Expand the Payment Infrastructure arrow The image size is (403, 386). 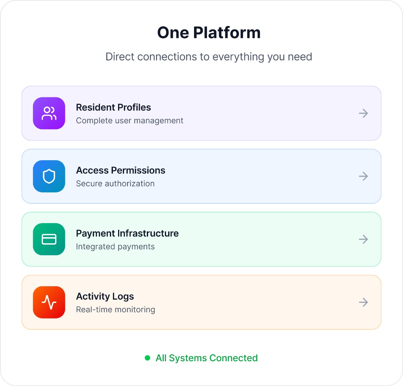pyautogui.click(x=363, y=239)
